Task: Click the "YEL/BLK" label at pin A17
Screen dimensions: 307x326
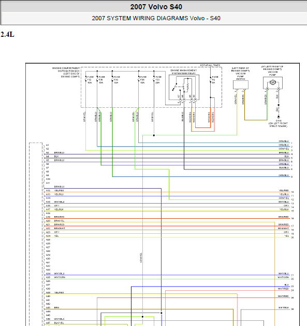Action: point(59,209)
